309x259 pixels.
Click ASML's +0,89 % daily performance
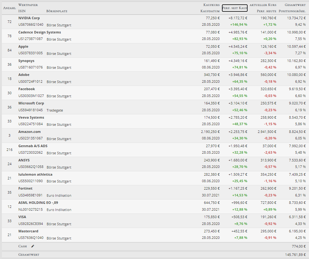pos(270,209)
